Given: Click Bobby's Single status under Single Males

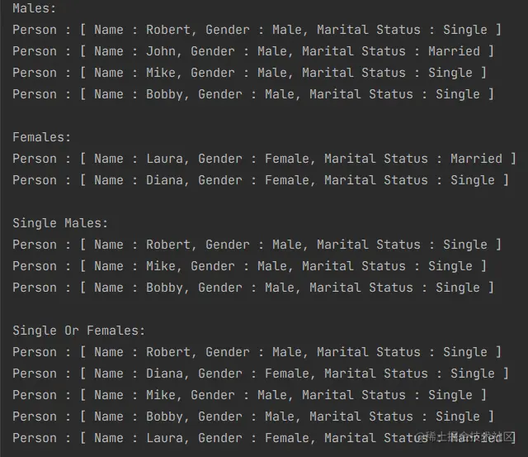Looking at the screenshot, I should (458, 288).
